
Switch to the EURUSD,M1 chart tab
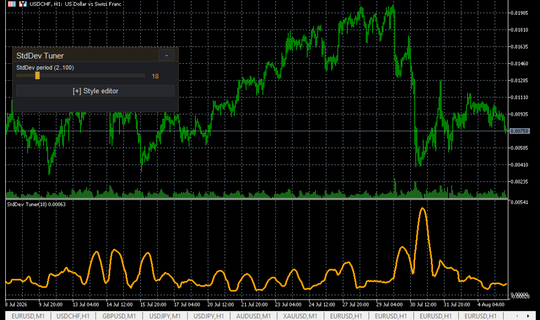tap(28, 316)
